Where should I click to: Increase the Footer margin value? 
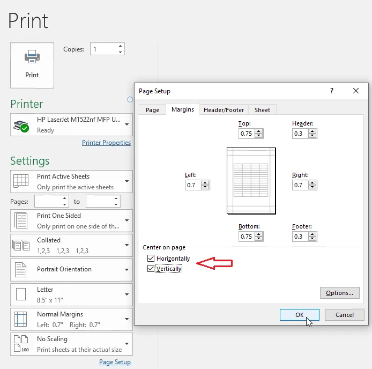point(313,234)
